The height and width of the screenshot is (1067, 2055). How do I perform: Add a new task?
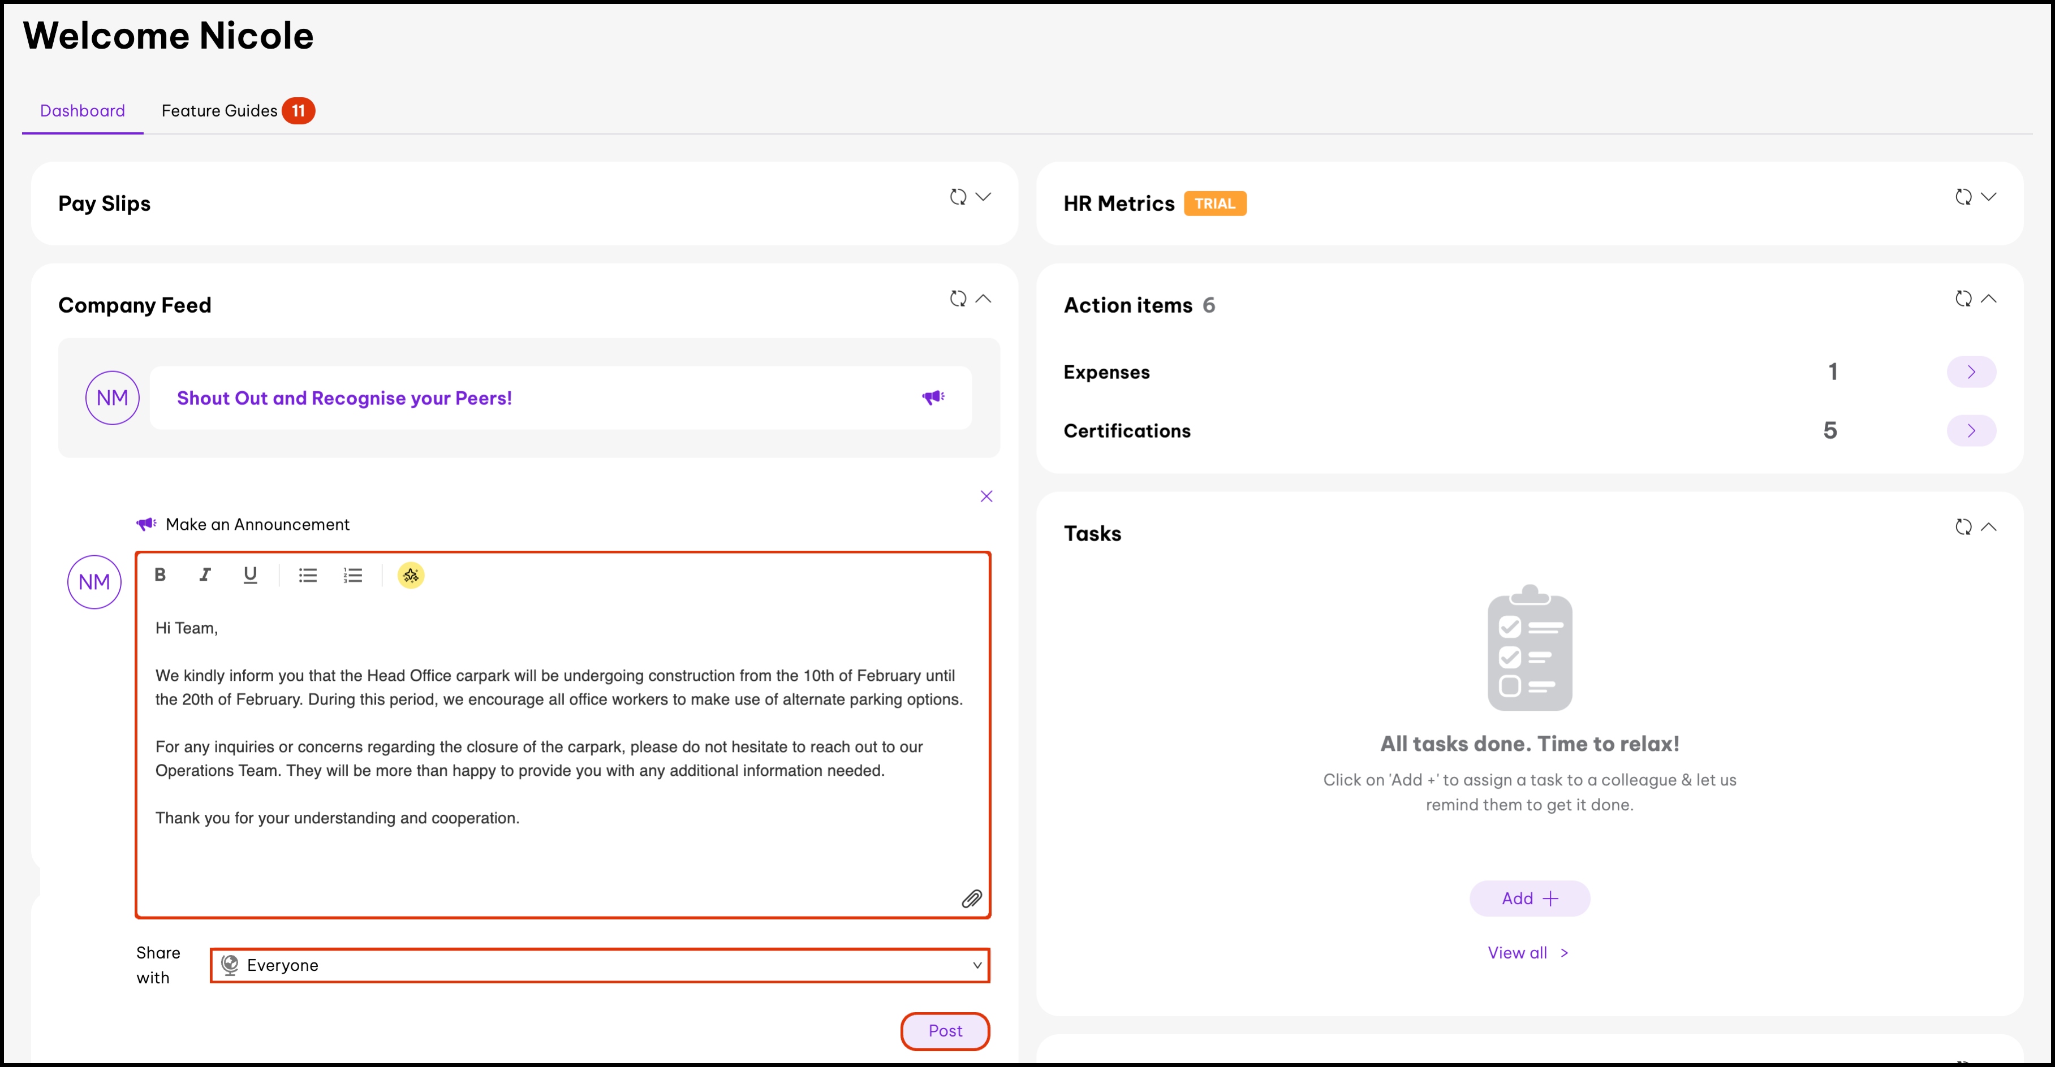[x=1530, y=898]
